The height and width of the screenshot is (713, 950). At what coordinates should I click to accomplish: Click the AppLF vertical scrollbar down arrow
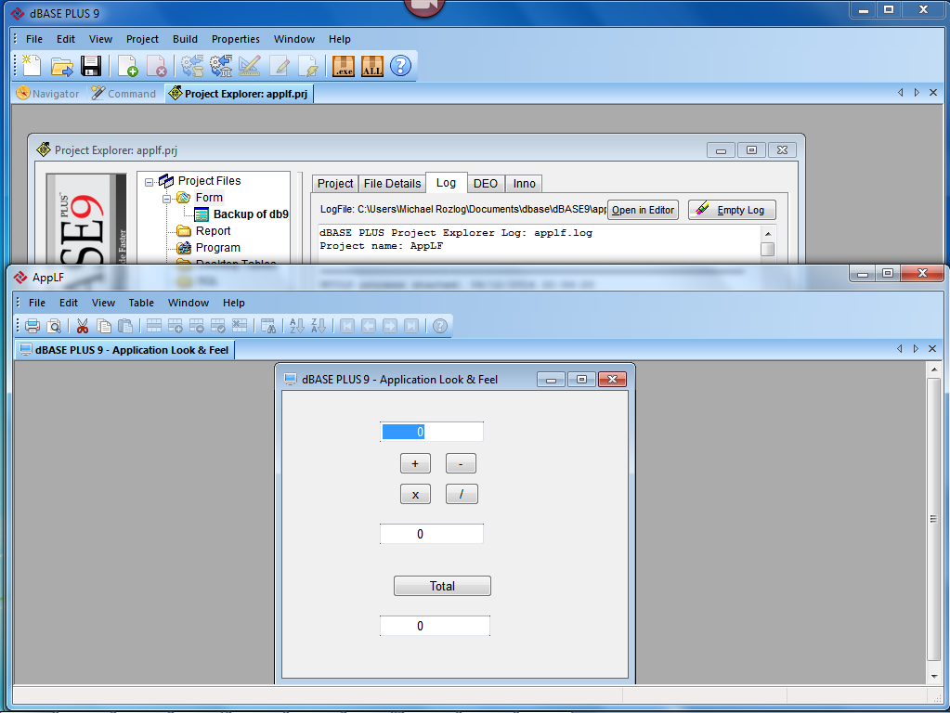[933, 676]
